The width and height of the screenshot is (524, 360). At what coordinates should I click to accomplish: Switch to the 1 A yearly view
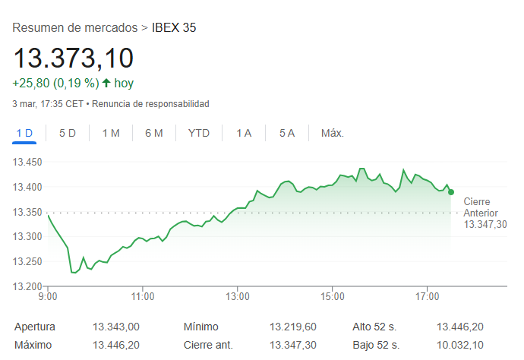point(244,133)
